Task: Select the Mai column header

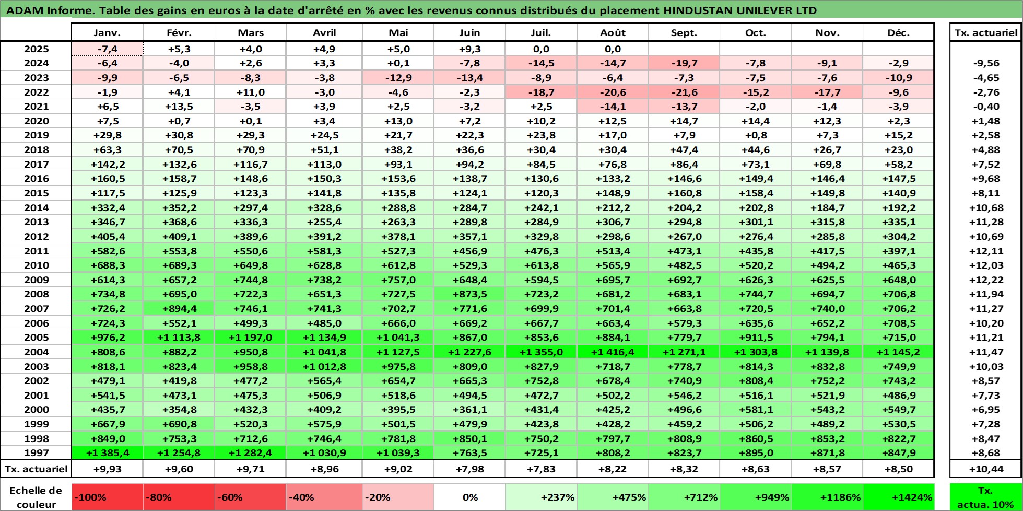Action: coord(398,32)
